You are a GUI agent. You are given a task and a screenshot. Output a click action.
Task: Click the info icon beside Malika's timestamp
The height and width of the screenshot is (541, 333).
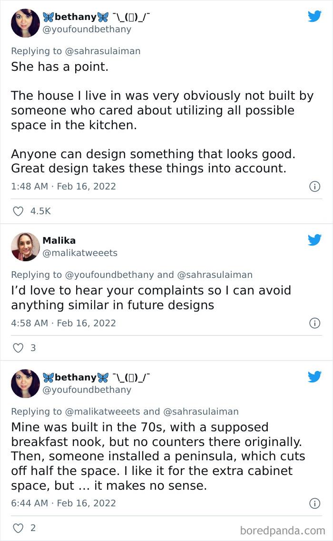(x=315, y=323)
